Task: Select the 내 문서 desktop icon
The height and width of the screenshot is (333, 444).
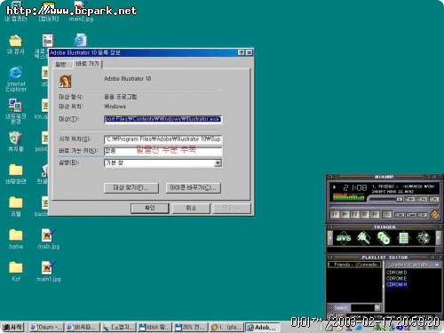Action: tap(16, 44)
